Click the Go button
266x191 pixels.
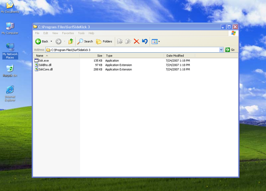click(x=230, y=50)
